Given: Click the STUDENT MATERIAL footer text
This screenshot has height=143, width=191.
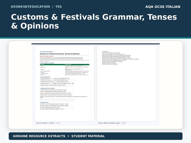Looking at the screenshot, I should 88,136.
